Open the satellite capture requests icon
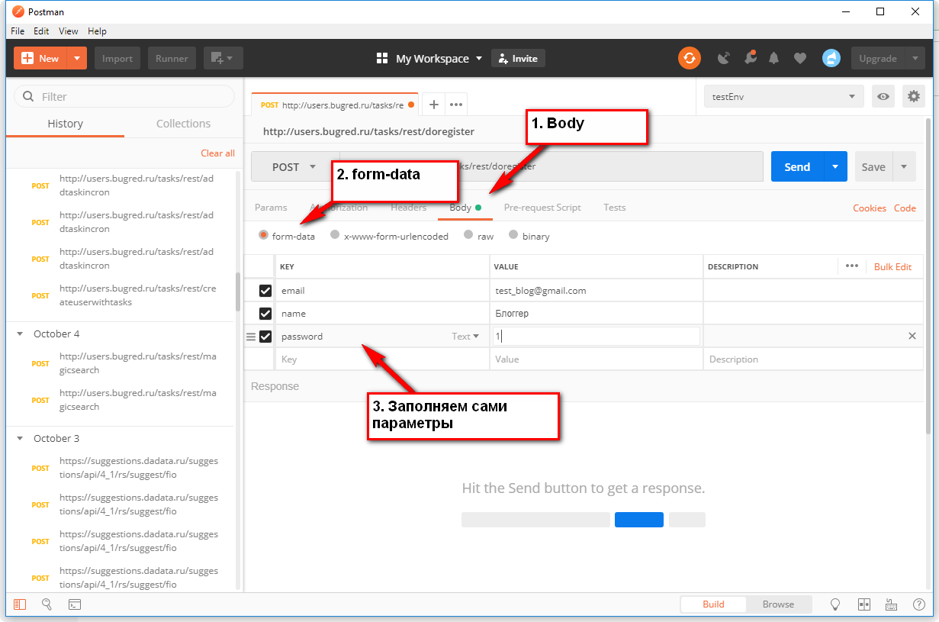939x622 pixels. click(724, 58)
